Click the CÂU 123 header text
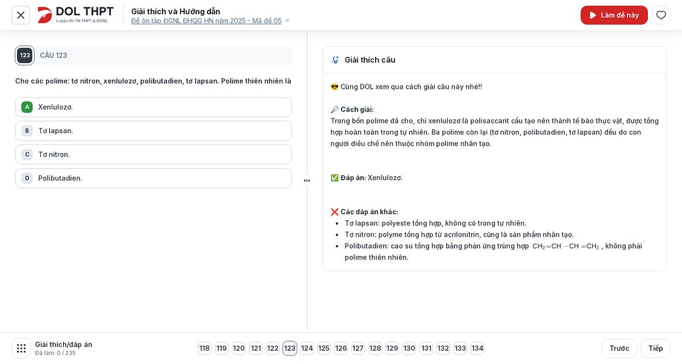The height and width of the screenshot is (364, 682). pyautogui.click(x=53, y=55)
